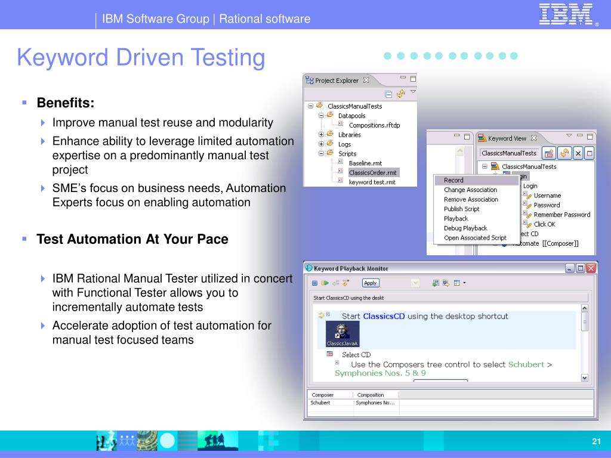The image size is (611, 458).
Task: Click the ClassicsManualTests field in Keyword View
Action: coord(509,153)
